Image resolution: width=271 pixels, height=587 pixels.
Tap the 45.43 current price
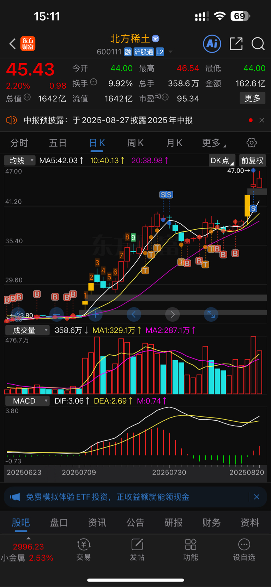coord(30,69)
